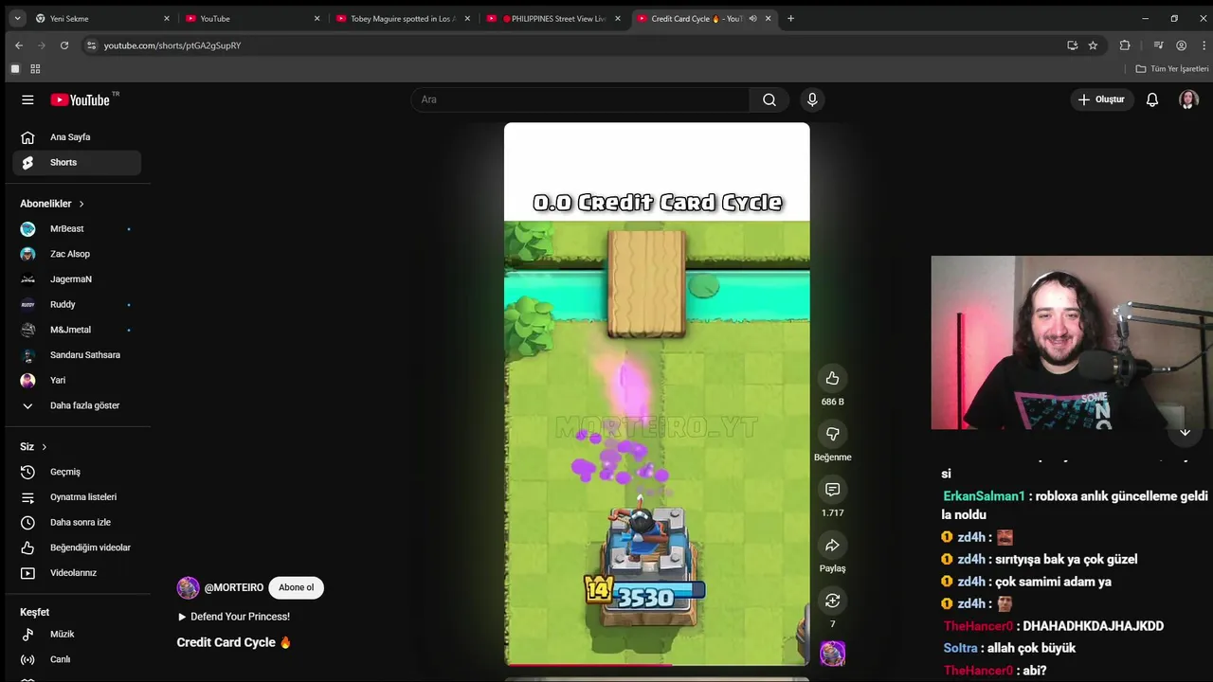1213x682 pixels.
Task: Click the search magnifier button
Action: click(769, 99)
